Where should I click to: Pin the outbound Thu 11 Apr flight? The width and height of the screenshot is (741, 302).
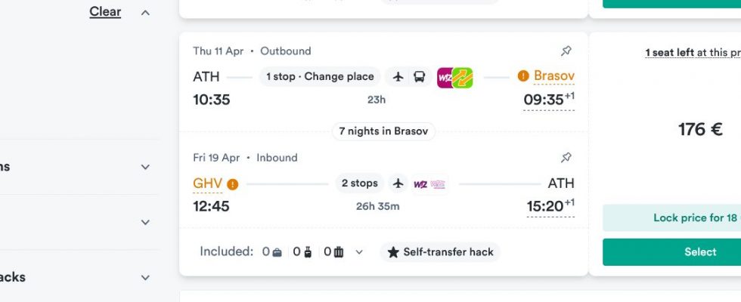[566, 51]
